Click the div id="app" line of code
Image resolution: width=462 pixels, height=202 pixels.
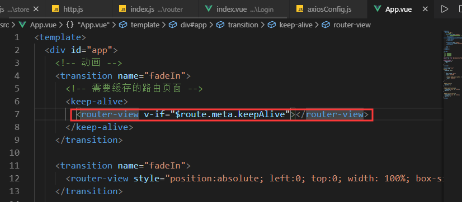pos(81,50)
